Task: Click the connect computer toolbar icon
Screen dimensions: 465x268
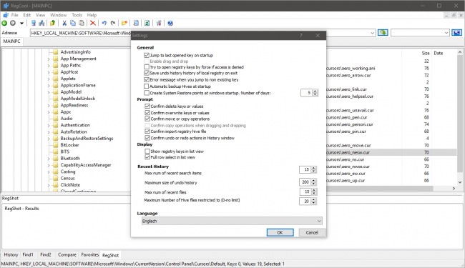Action: 34,23
